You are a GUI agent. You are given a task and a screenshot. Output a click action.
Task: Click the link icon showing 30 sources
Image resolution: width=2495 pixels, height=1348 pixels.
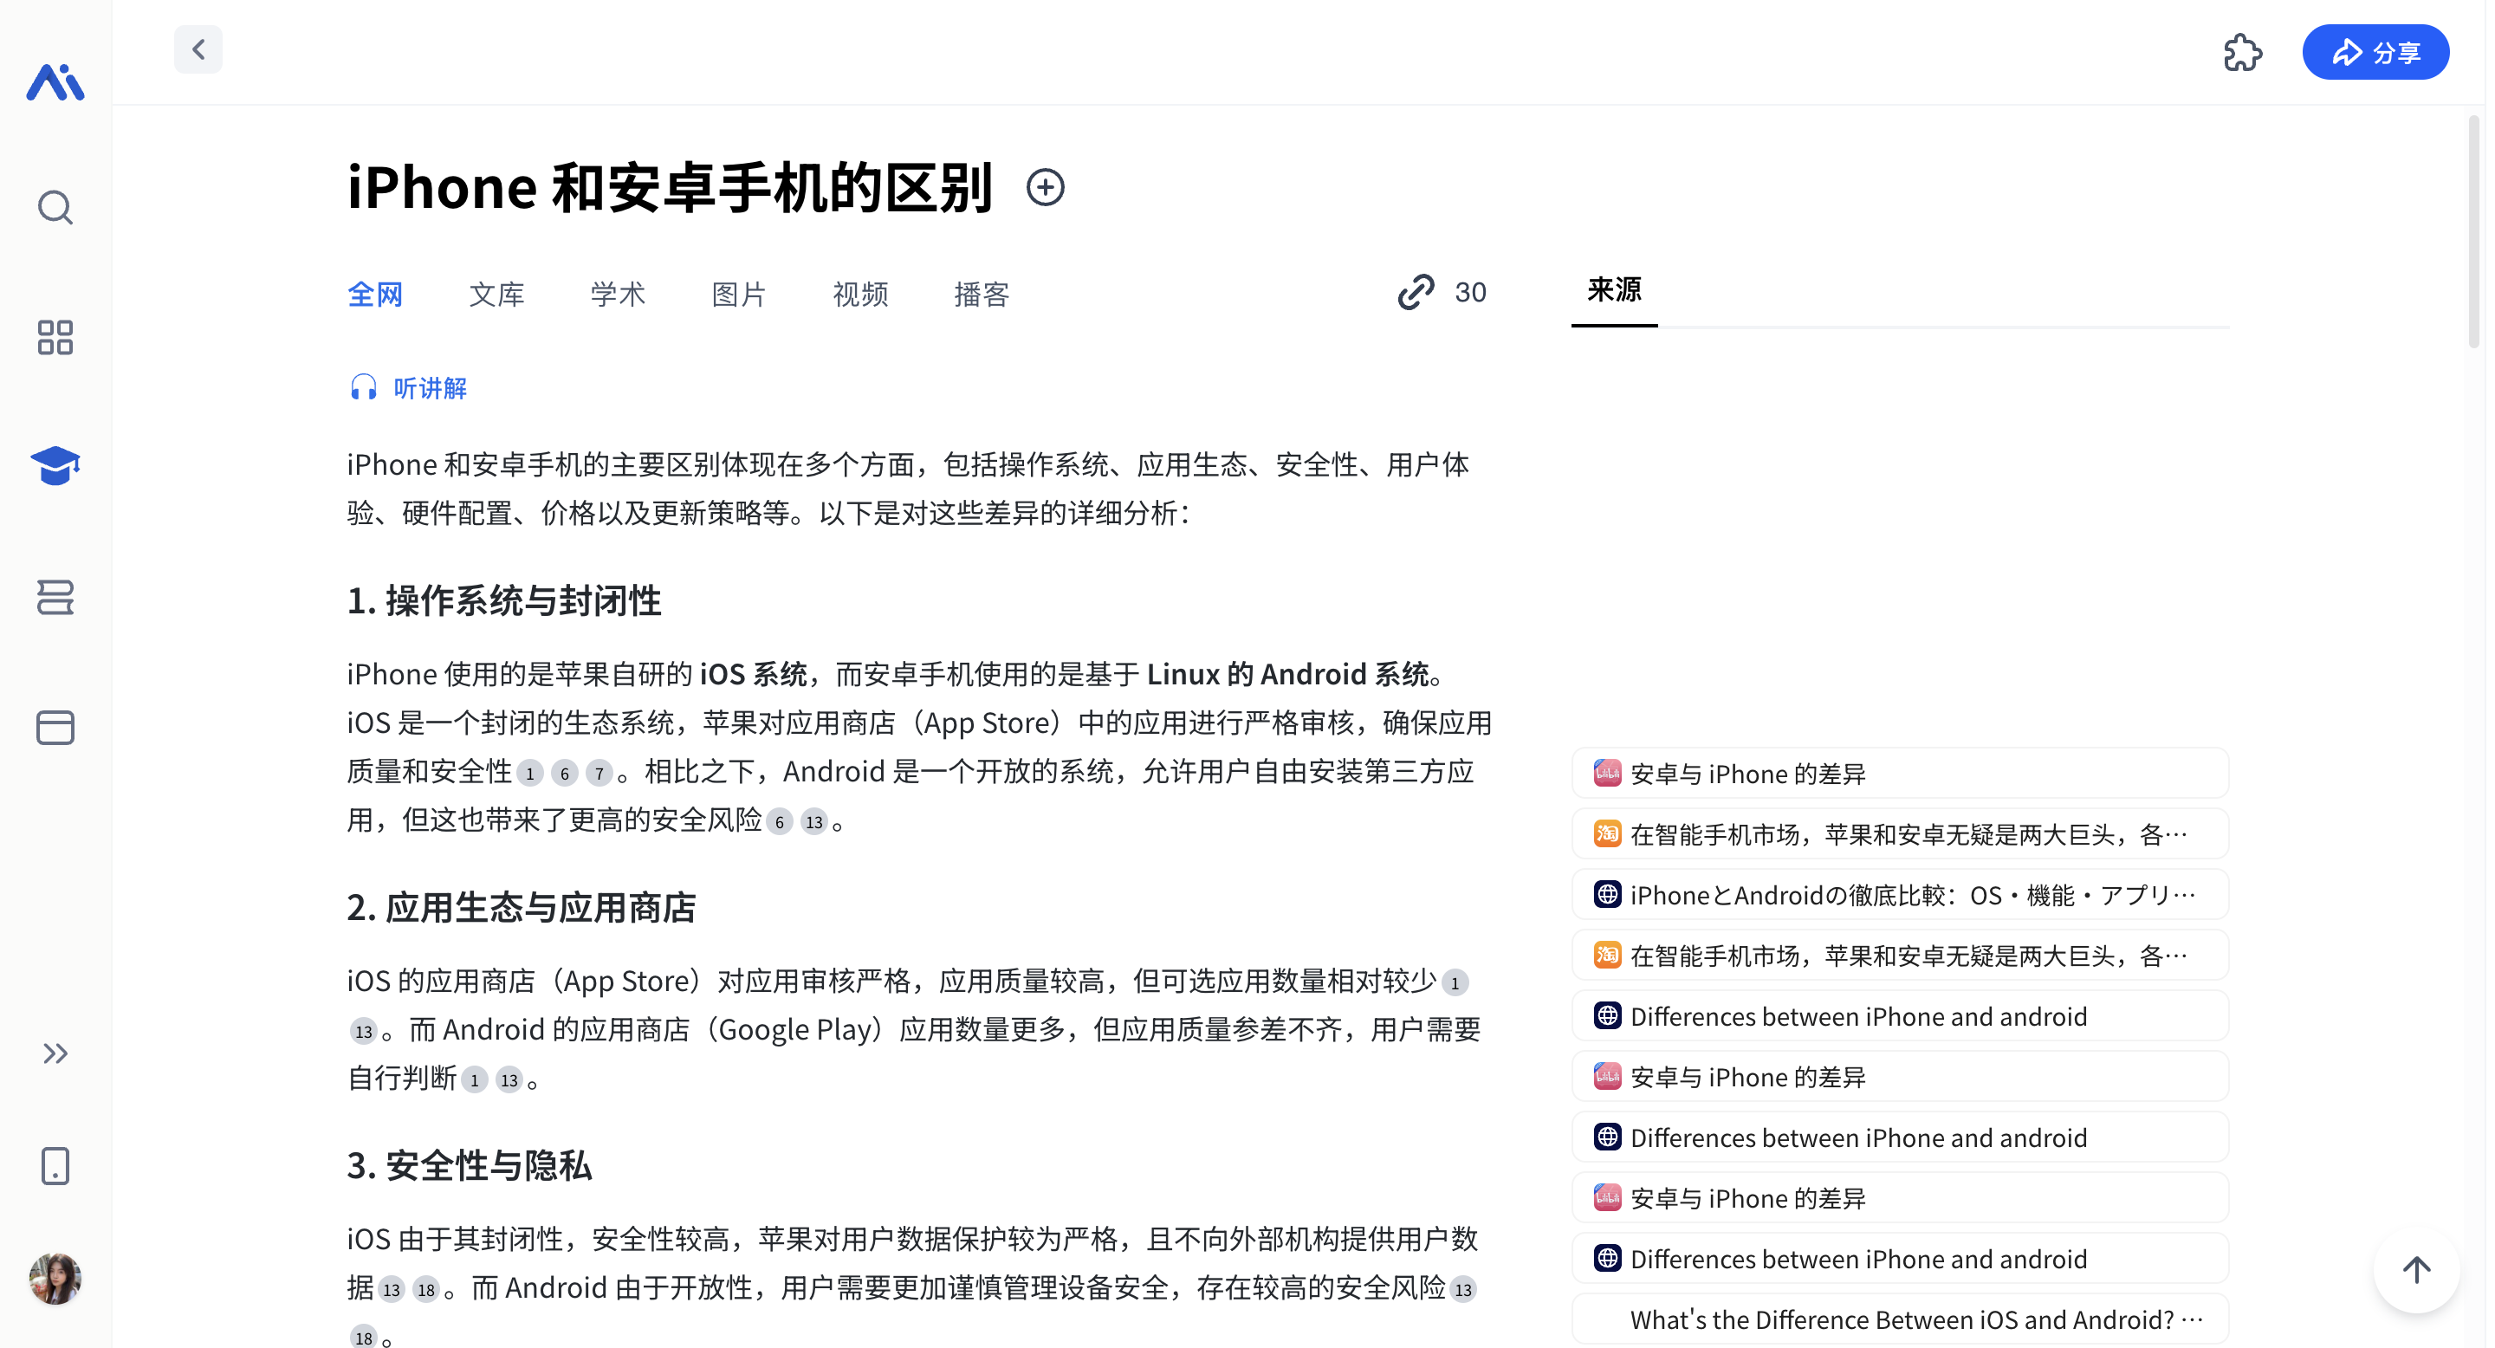(1442, 293)
